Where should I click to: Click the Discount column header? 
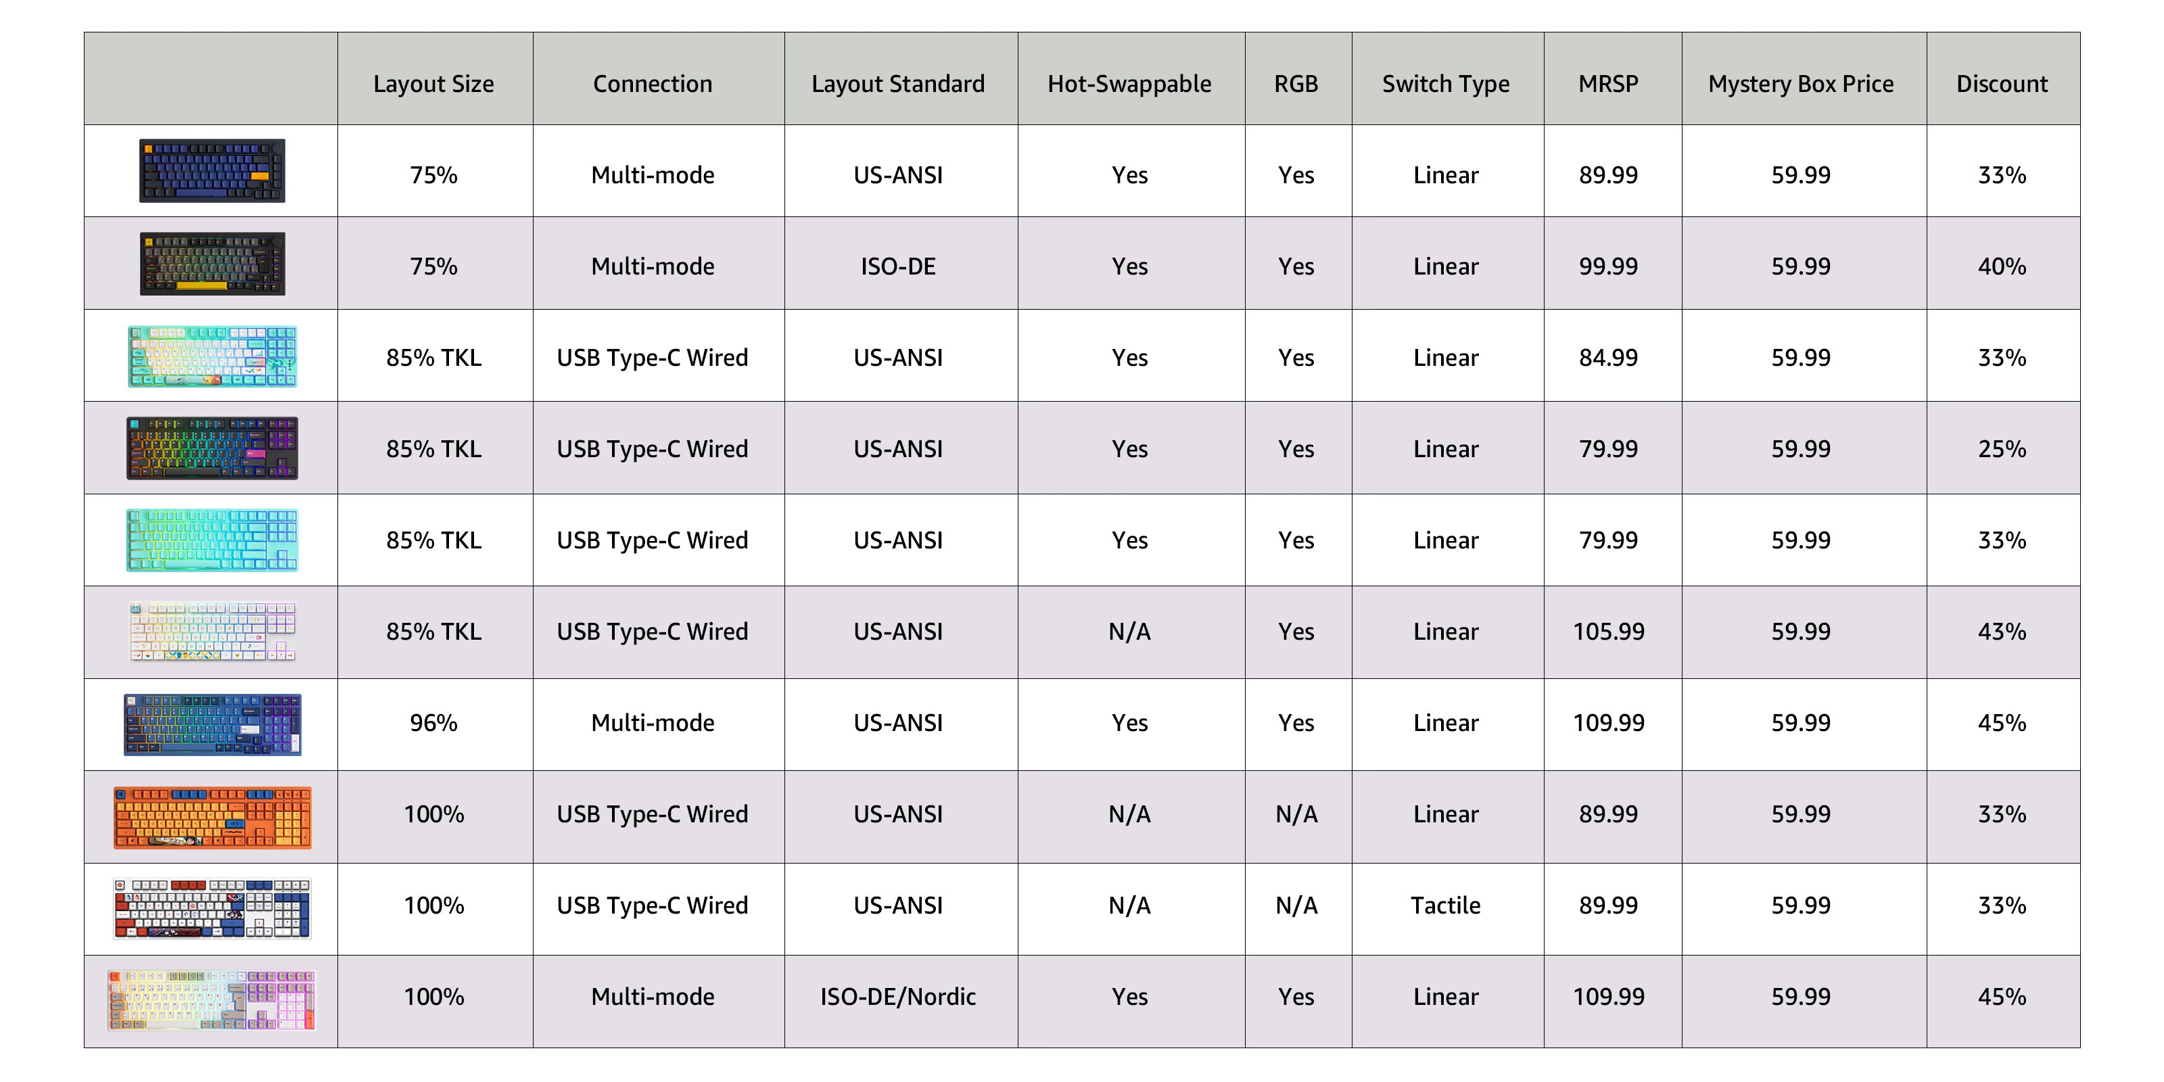pyautogui.click(x=2001, y=84)
